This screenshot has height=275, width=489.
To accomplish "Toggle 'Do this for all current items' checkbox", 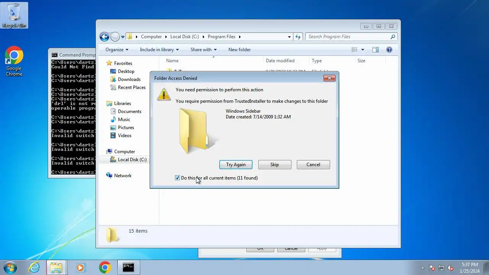I will coord(177,178).
